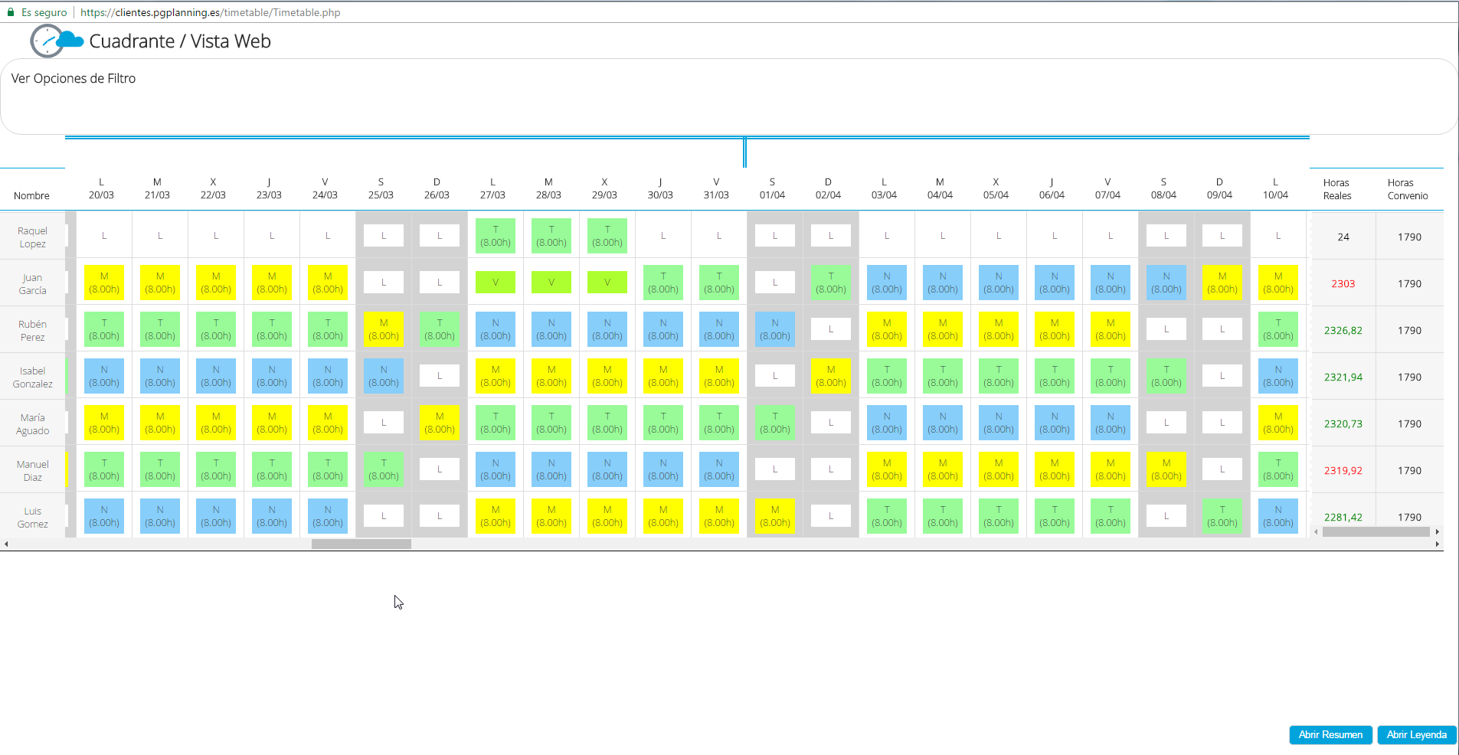Expand the Ver Opciones de Filtro panel
Viewport: 1459px width, 755px height.
73,78
